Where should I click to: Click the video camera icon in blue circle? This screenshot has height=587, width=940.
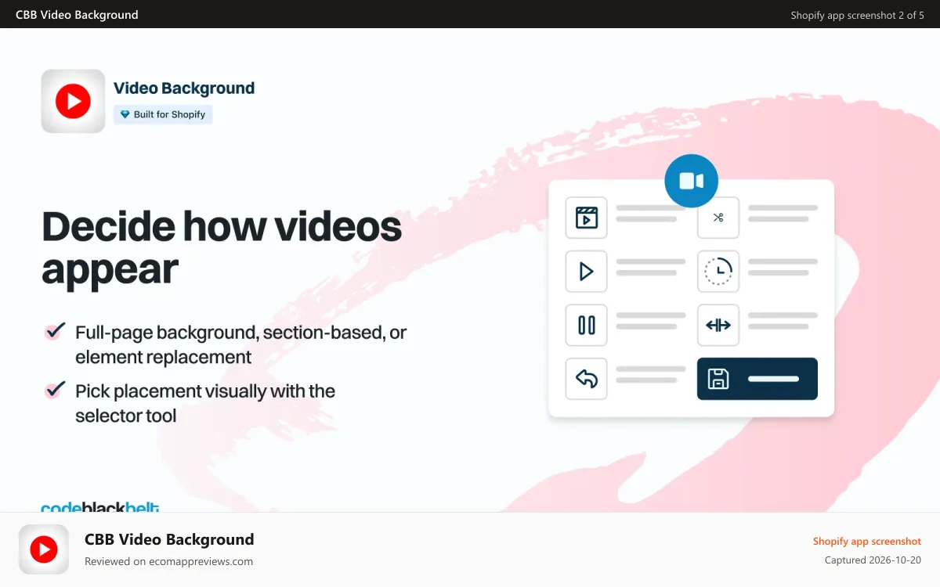(692, 181)
